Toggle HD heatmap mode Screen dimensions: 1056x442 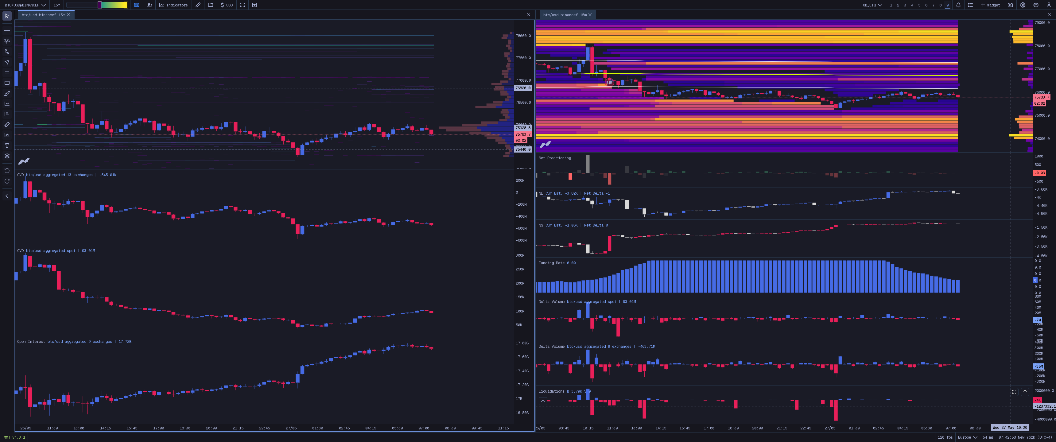(137, 5)
